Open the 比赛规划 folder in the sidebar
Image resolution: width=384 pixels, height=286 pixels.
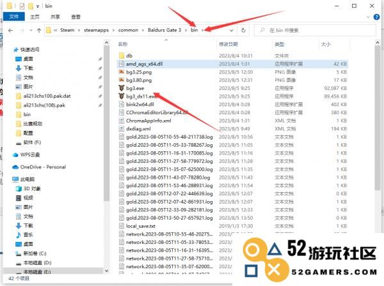point(33,124)
